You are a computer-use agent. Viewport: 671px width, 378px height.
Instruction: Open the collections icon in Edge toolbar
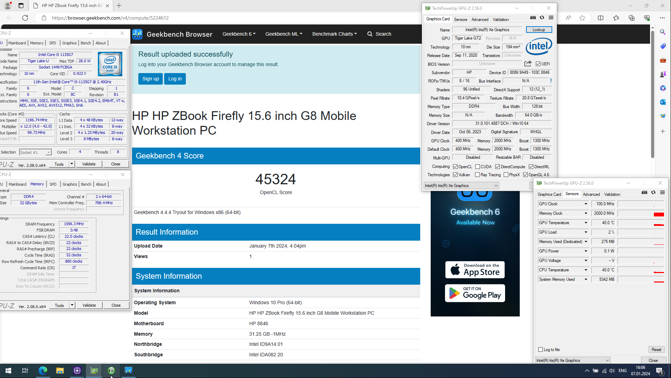pos(632,18)
